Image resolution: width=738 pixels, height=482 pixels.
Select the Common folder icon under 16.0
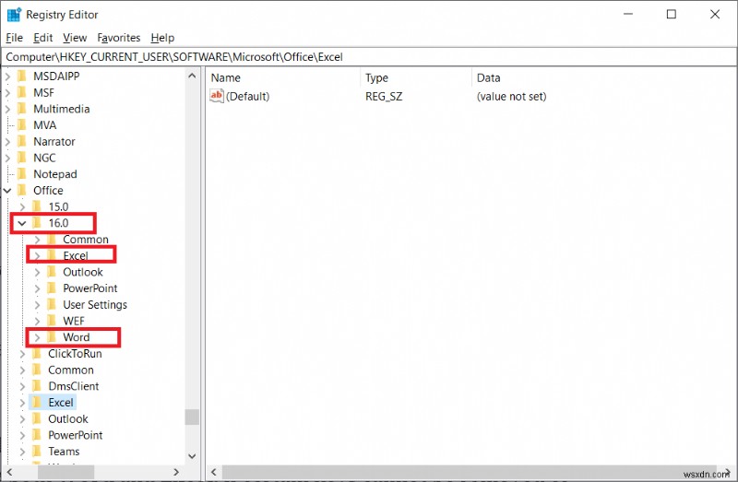[52, 240]
